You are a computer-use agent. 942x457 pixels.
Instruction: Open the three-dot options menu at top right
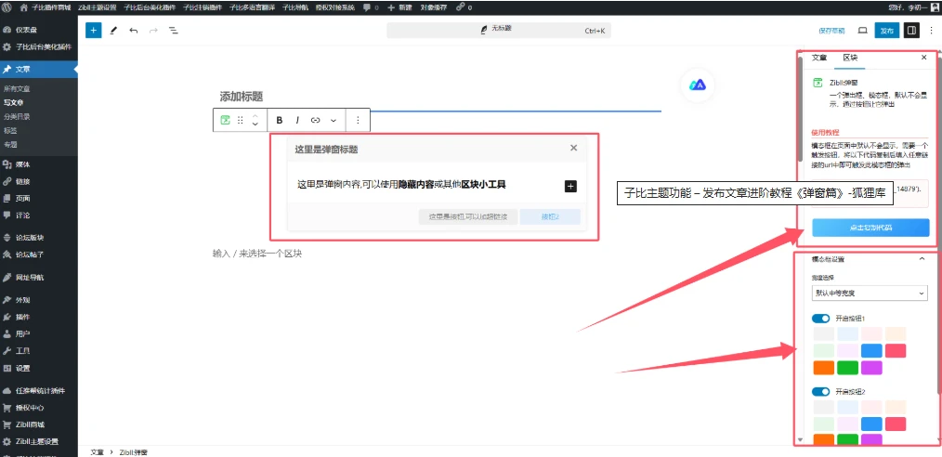point(931,30)
